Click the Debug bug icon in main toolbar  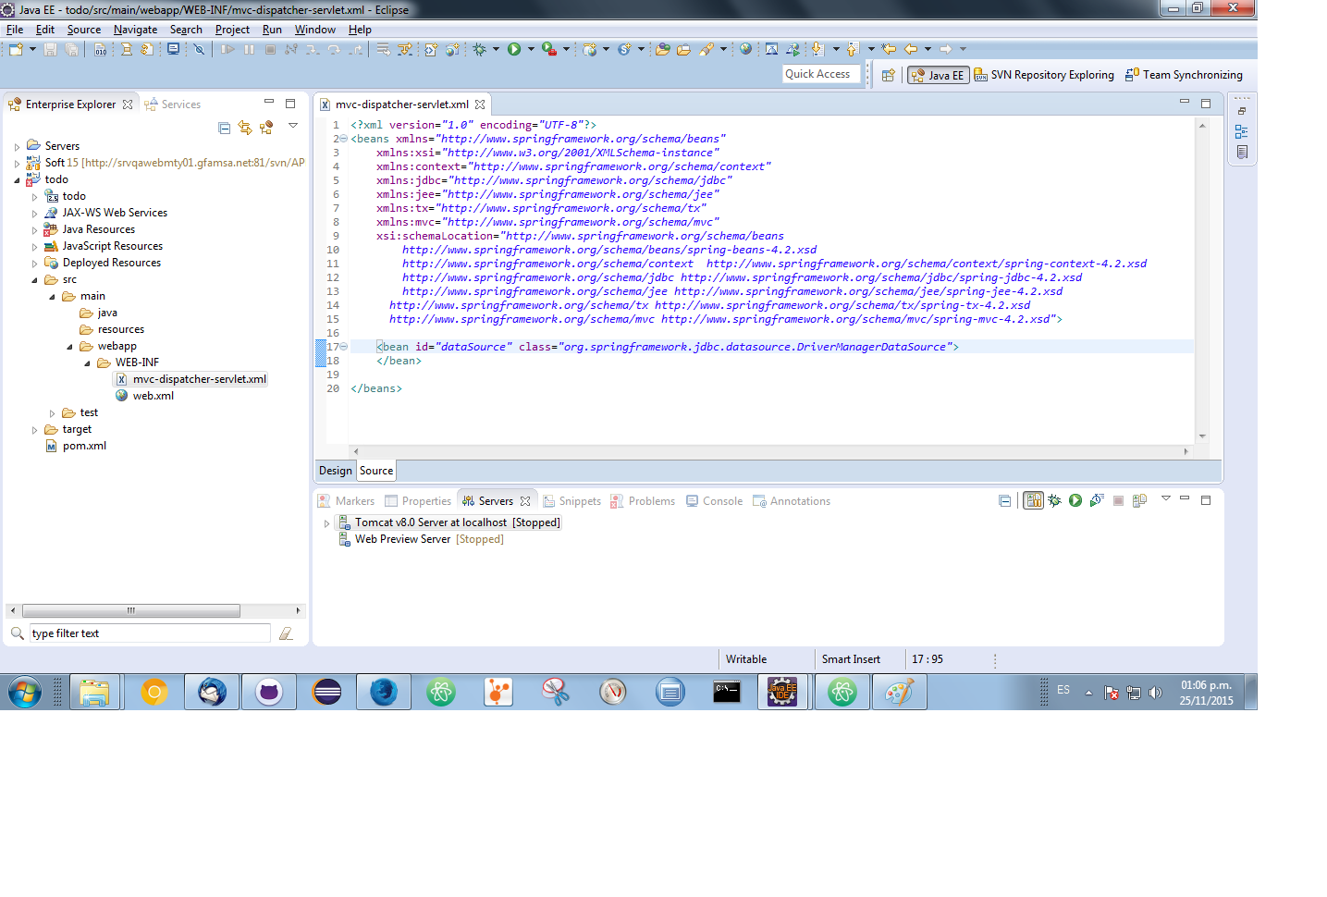tap(479, 49)
